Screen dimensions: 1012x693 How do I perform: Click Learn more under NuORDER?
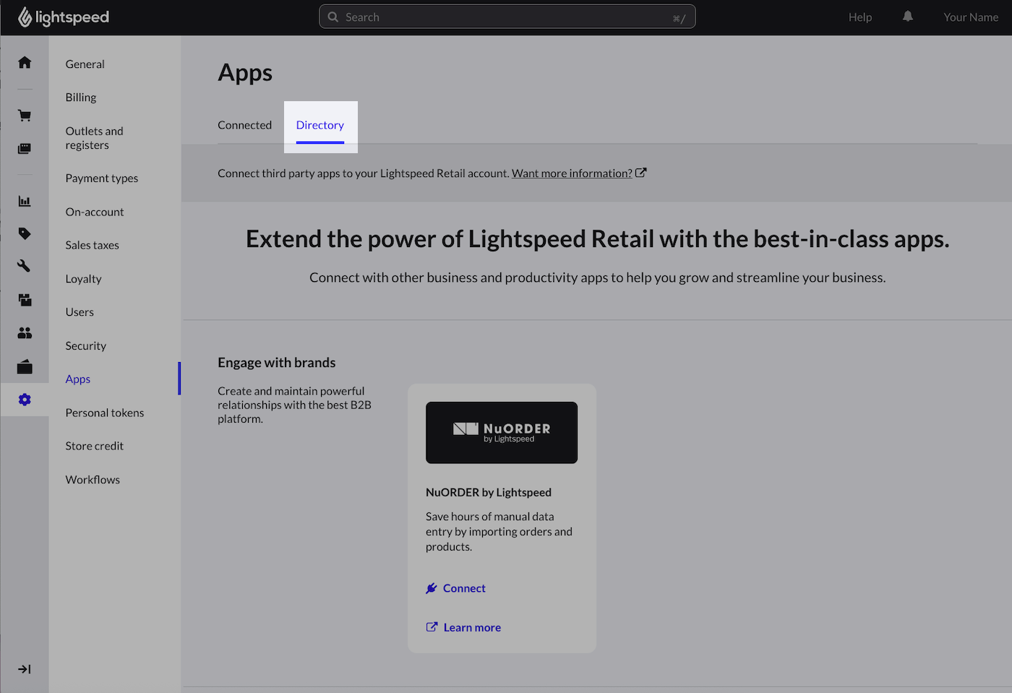pos(471,627)
